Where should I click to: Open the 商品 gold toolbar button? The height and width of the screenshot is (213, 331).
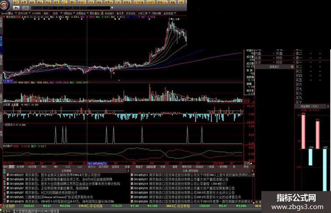pos(48,2)
